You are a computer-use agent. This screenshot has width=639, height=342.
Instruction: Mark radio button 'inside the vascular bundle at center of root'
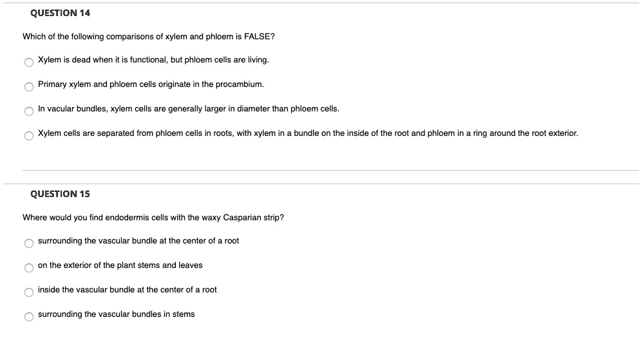pyautogui.click(x=29, y=292)
